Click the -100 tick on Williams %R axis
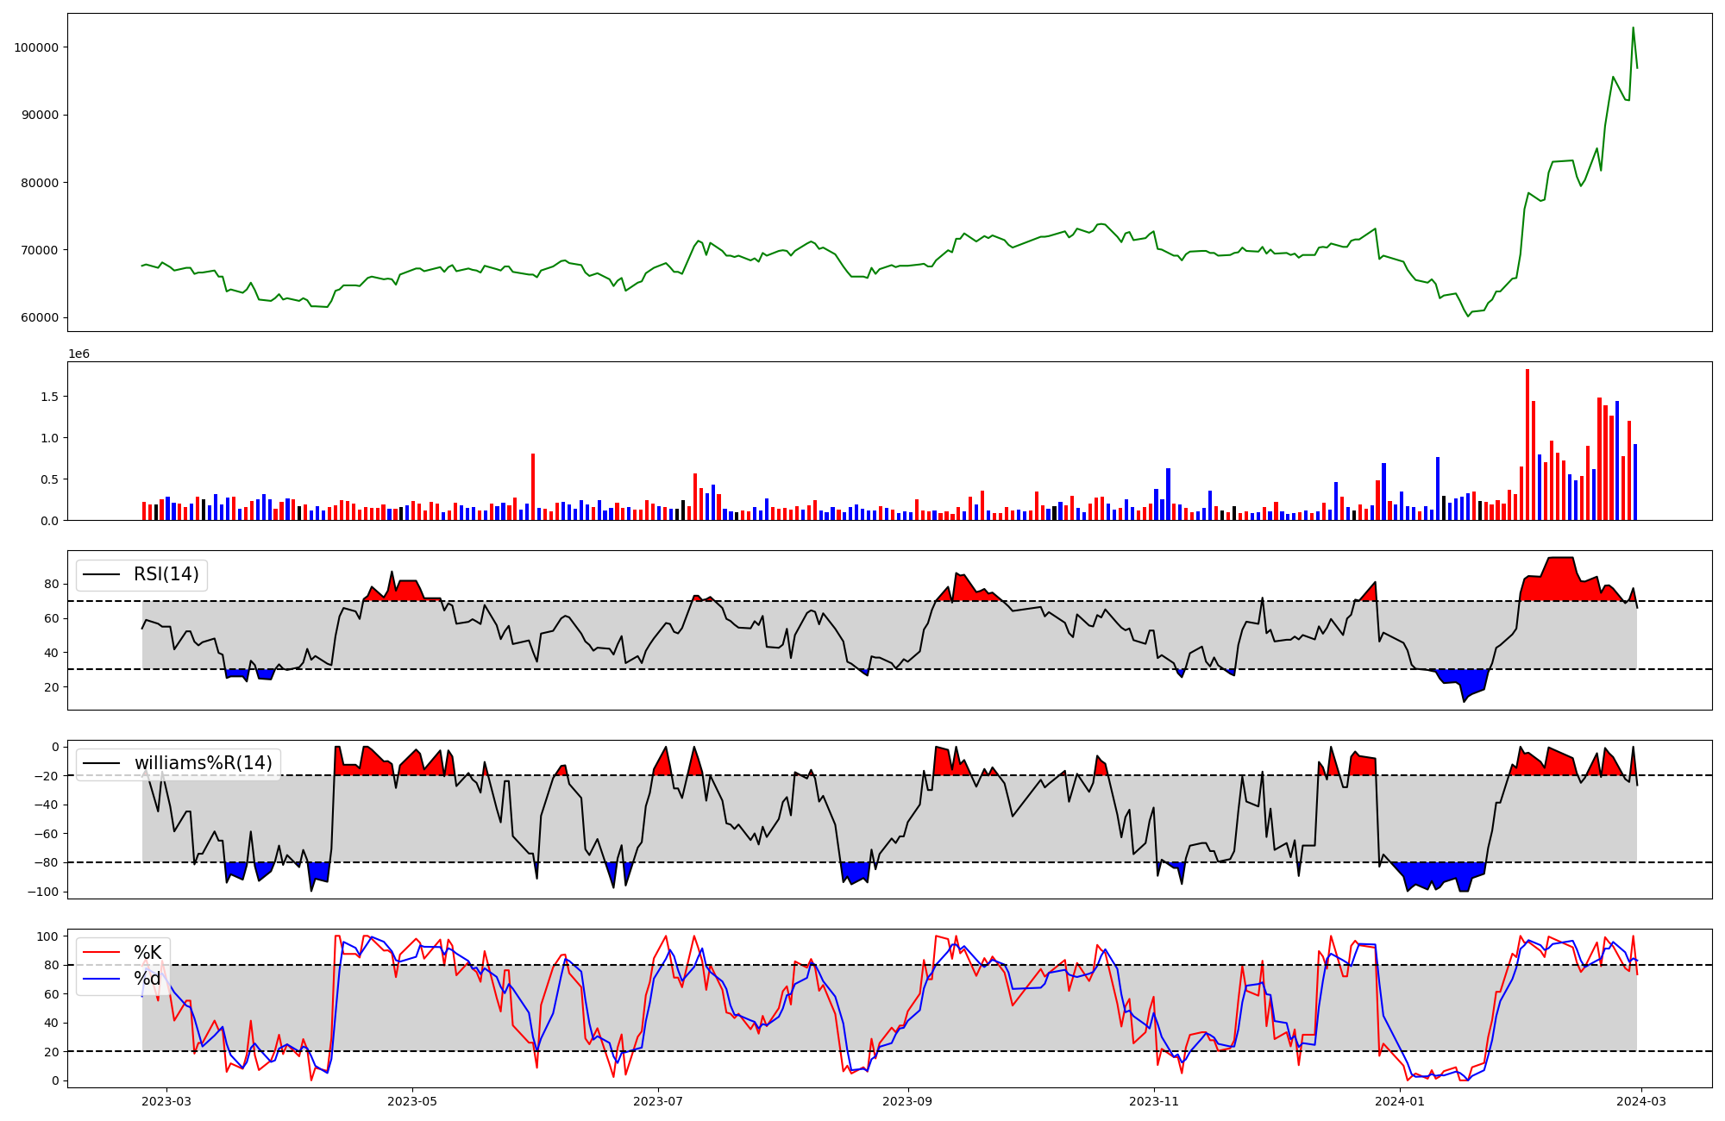1725x1121 pixels. pyautogui.click(x=42, y=892)
